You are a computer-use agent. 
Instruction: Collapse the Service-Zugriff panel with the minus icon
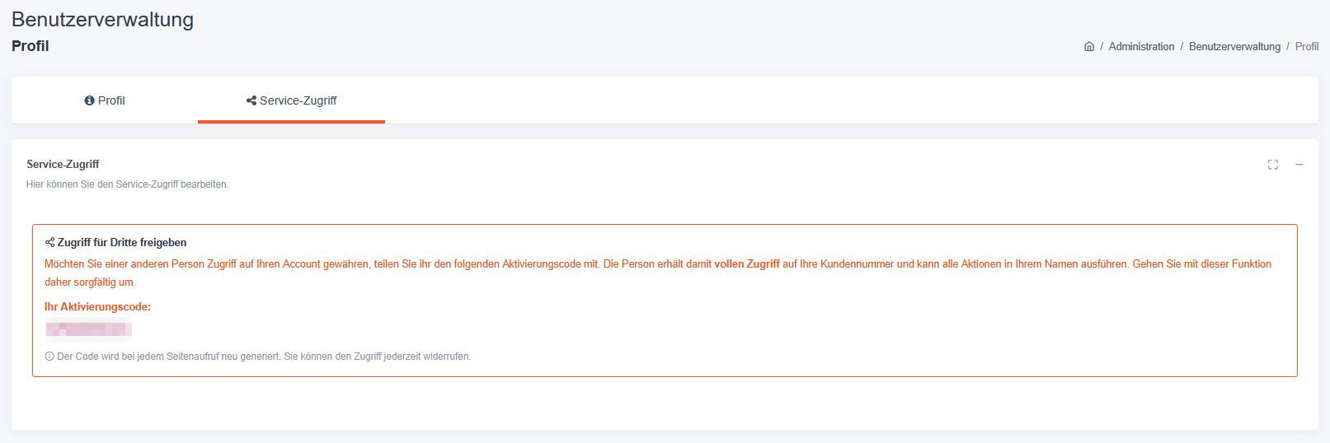(x=1299, y=165)
